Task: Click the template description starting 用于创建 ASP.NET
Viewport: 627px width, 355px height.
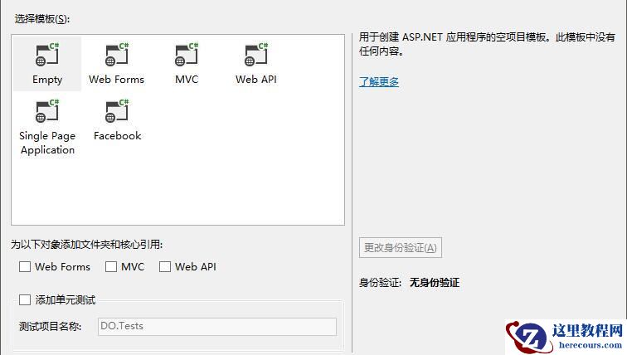Action: coord(487,44)
